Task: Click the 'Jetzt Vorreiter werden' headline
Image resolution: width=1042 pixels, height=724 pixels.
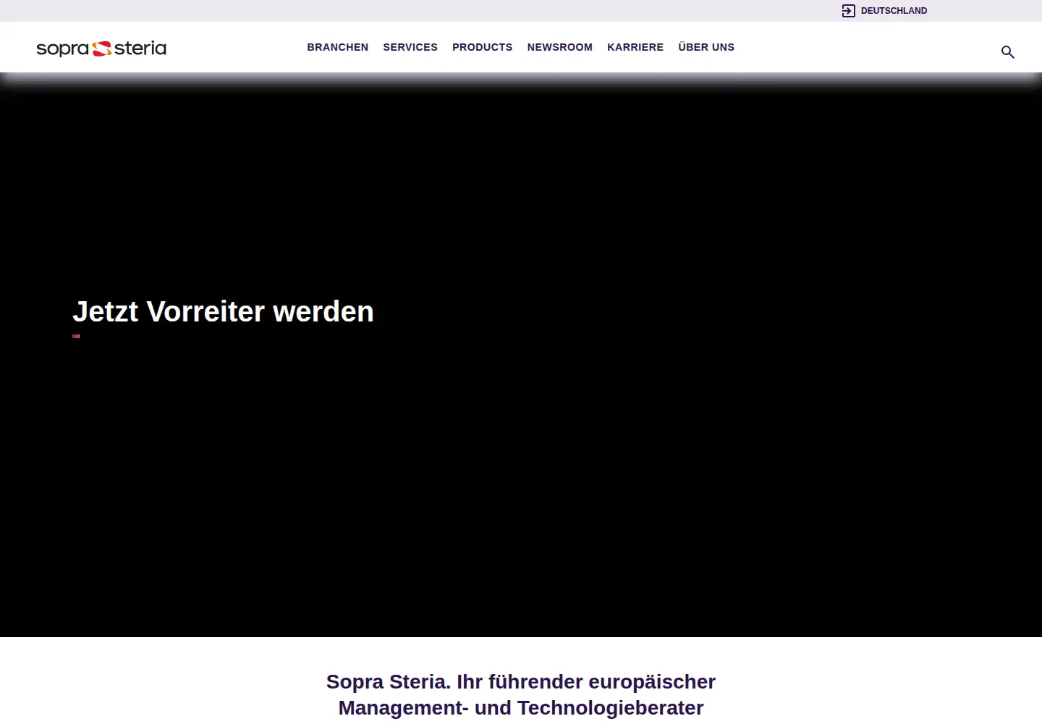Action: coord(223,312)
